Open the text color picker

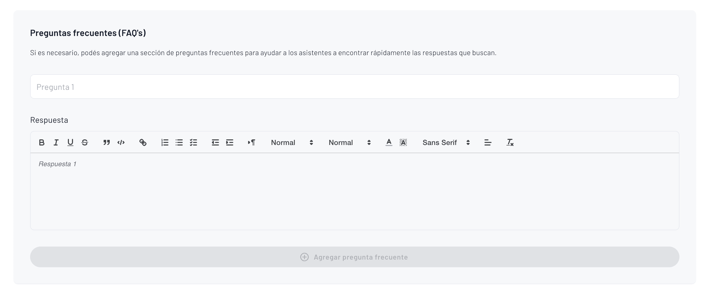tap(389, 142)
